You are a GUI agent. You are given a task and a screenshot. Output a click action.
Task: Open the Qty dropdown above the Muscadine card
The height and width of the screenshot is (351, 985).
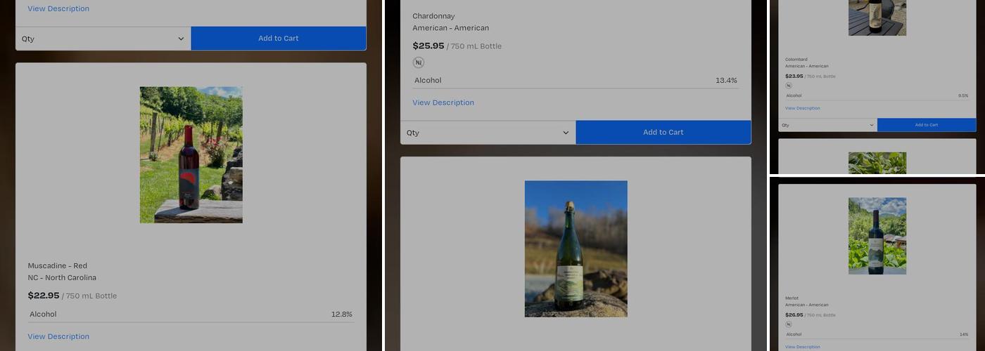point(103,39)
